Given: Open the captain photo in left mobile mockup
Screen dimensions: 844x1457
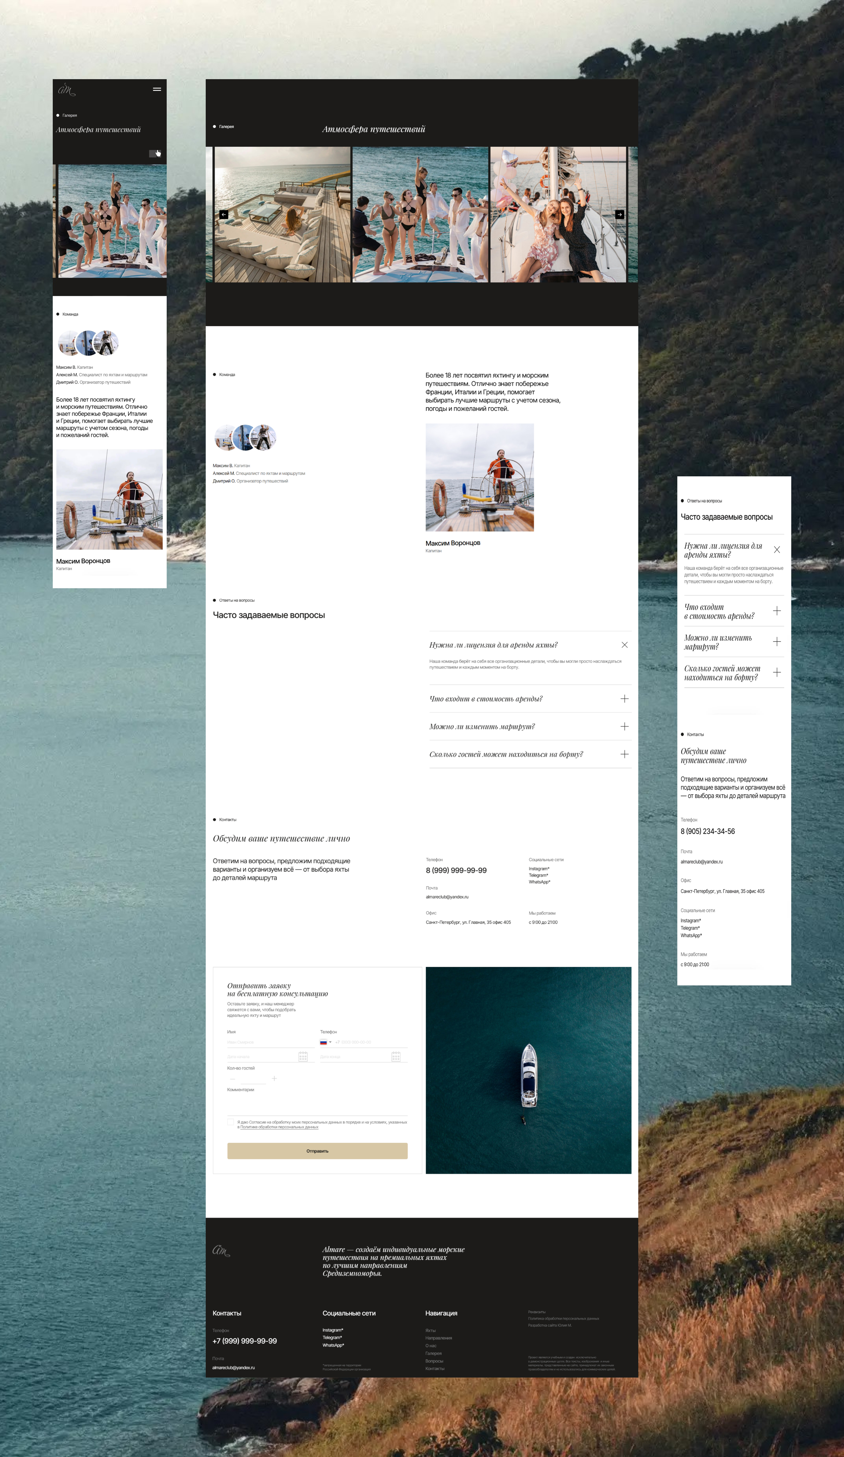Looking at the screenshot, I should point(109,500).
